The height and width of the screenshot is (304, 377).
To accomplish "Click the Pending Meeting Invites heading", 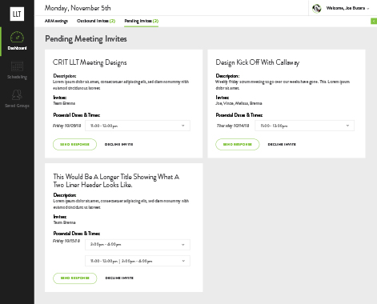I will click(86, 39).
